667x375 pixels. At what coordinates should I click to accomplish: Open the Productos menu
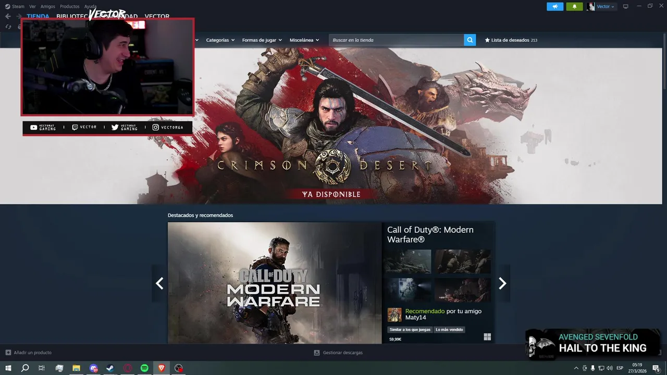tap(69, 7)
